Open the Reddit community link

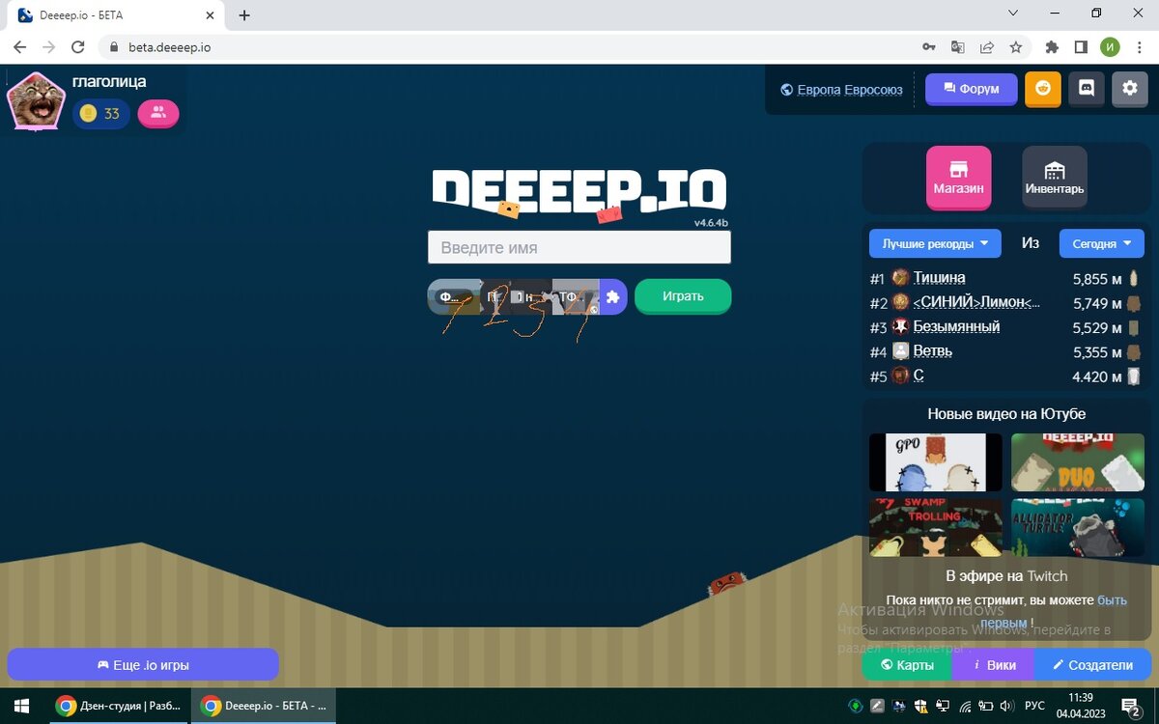click(x=1043, y=89)
